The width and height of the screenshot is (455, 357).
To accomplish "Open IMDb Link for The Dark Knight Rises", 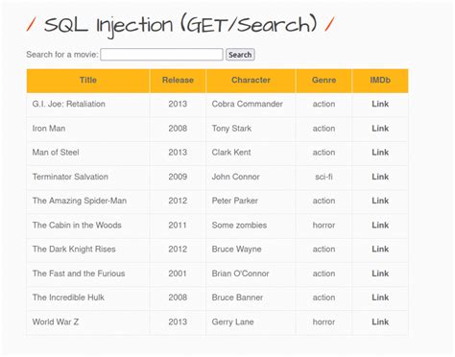I will (380, 249).
